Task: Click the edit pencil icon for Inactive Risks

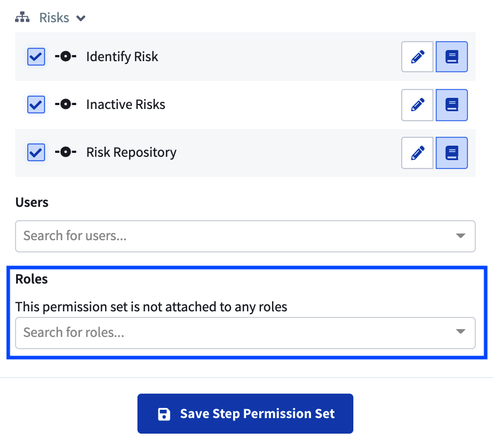Action: [417, 105]
